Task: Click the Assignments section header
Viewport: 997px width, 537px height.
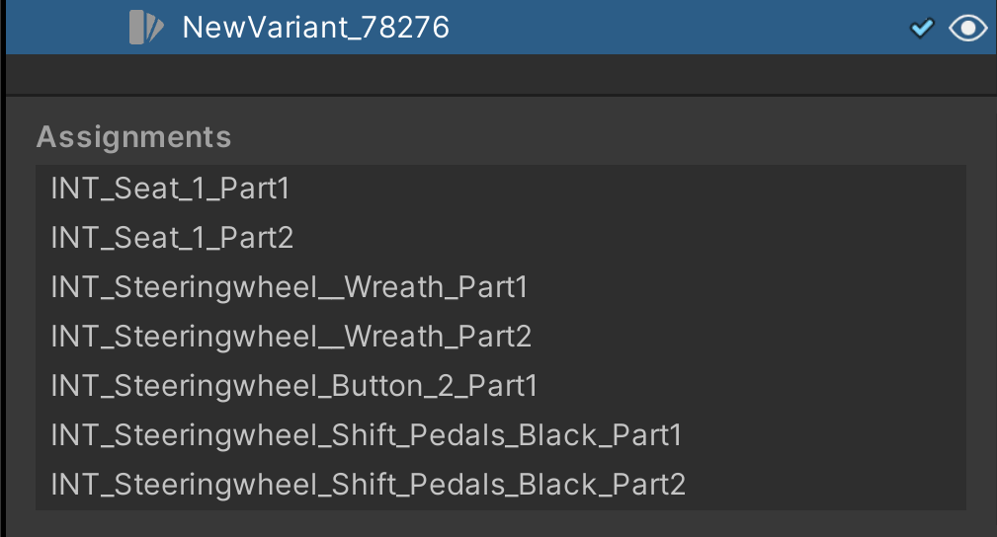Action: pos(133,137)
